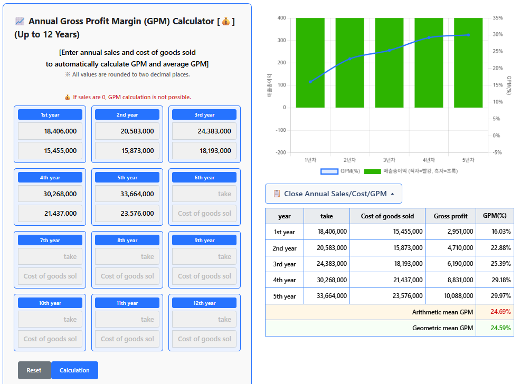Click the green bar for the third year
Image resolution: width=520 pixels, height=384 pixels.
pyautogui.click(x=389, y=63)
